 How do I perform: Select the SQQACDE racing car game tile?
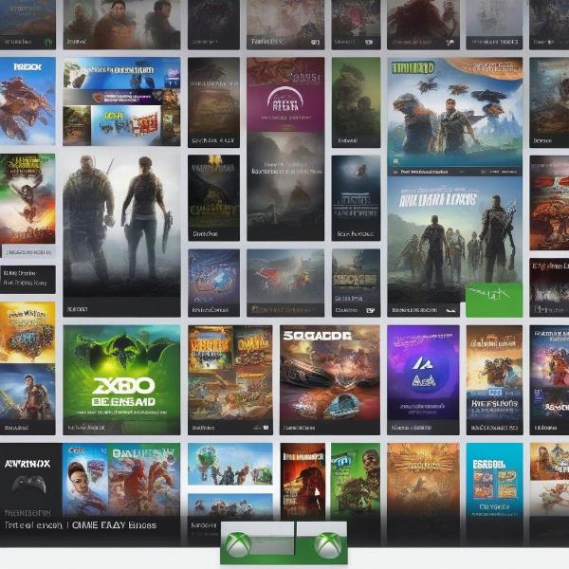330,379
